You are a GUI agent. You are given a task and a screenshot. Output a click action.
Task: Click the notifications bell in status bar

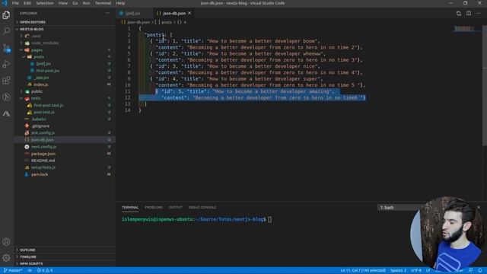(480, 270)
